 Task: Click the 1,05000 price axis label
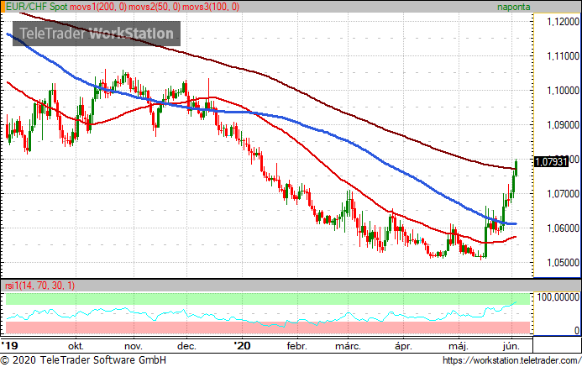coord(563,262)
